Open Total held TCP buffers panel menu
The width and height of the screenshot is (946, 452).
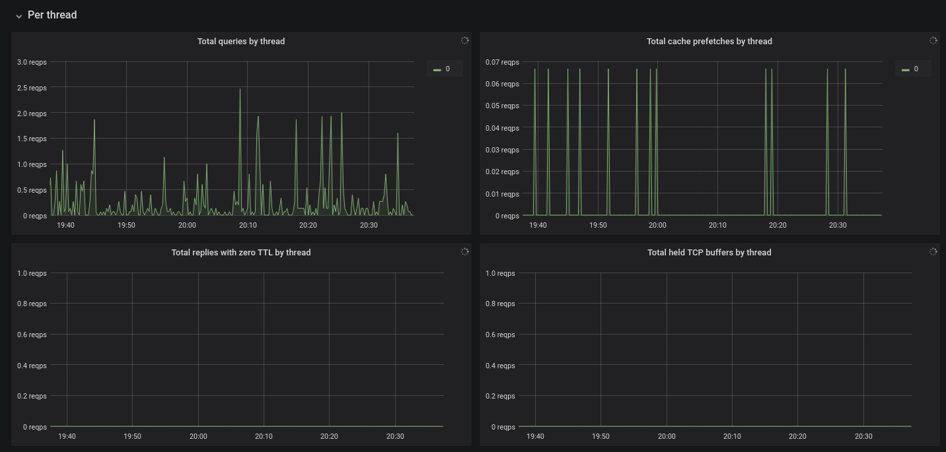tap(709, 253)
